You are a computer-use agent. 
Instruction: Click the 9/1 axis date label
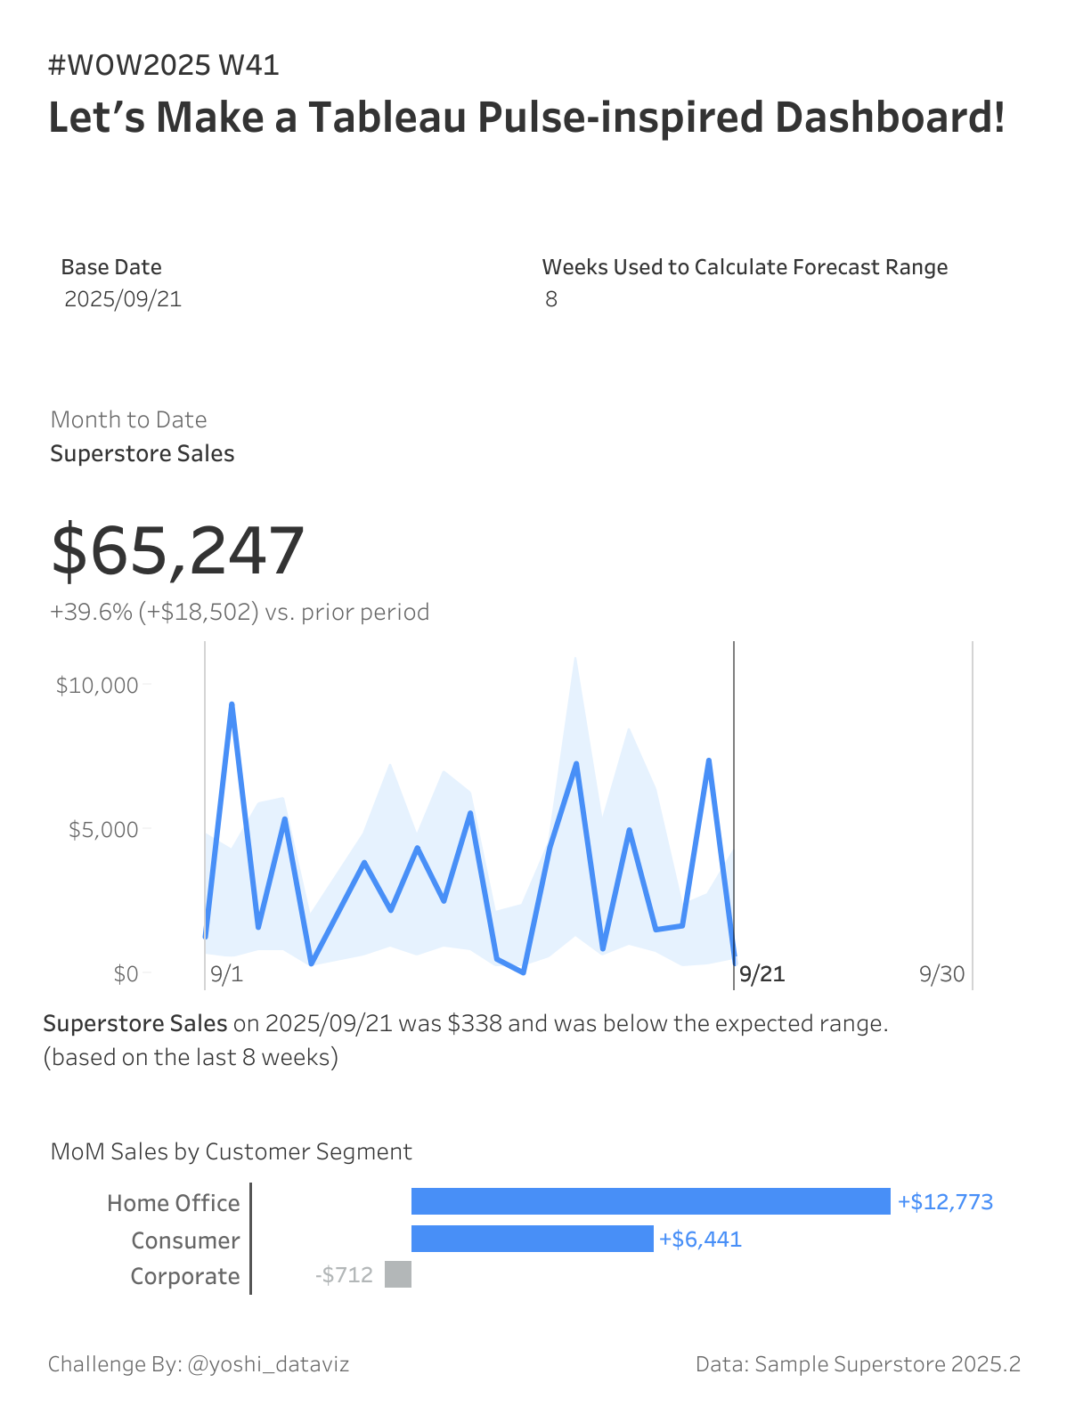226,974
